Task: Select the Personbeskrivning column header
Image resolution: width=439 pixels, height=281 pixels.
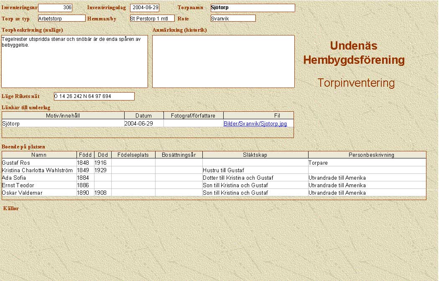Action: [x=367, y=155]
